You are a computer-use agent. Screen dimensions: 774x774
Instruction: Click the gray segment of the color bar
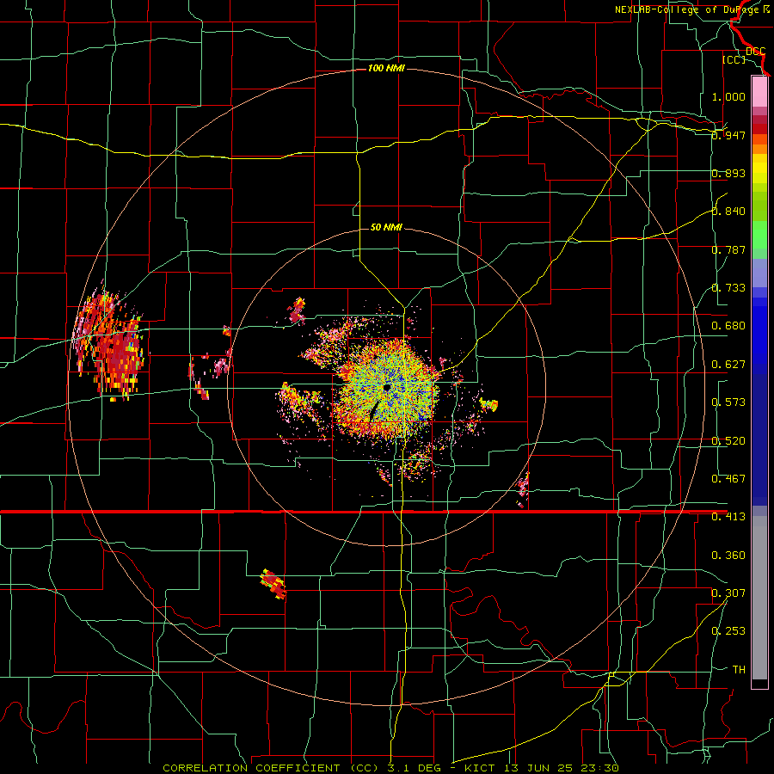(x=759, y=598)
